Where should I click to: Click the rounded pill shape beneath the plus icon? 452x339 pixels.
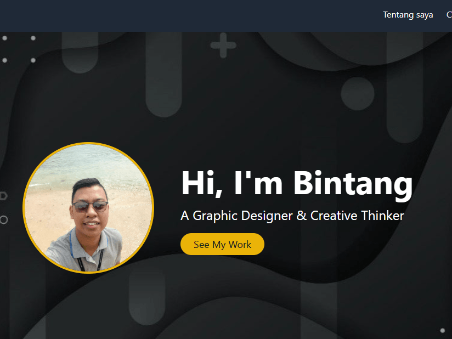163,82
